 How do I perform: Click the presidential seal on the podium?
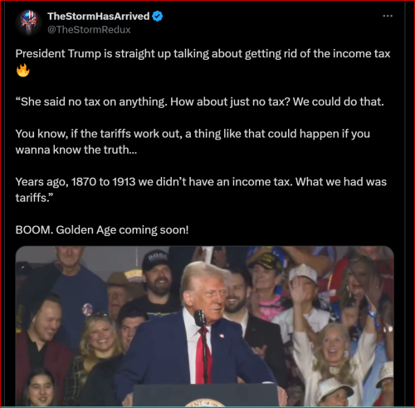tap(207, 402)
